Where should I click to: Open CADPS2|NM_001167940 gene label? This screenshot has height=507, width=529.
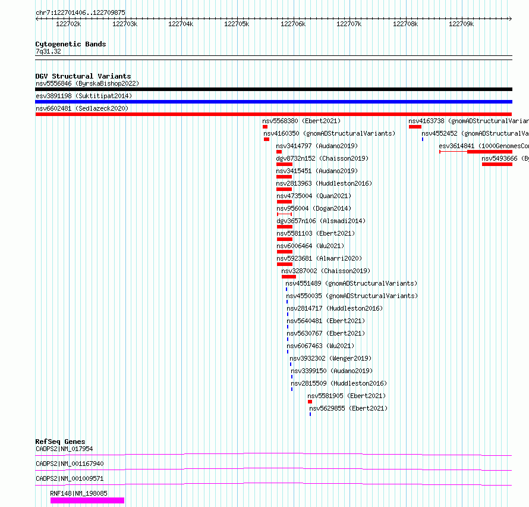coord(70,464)
